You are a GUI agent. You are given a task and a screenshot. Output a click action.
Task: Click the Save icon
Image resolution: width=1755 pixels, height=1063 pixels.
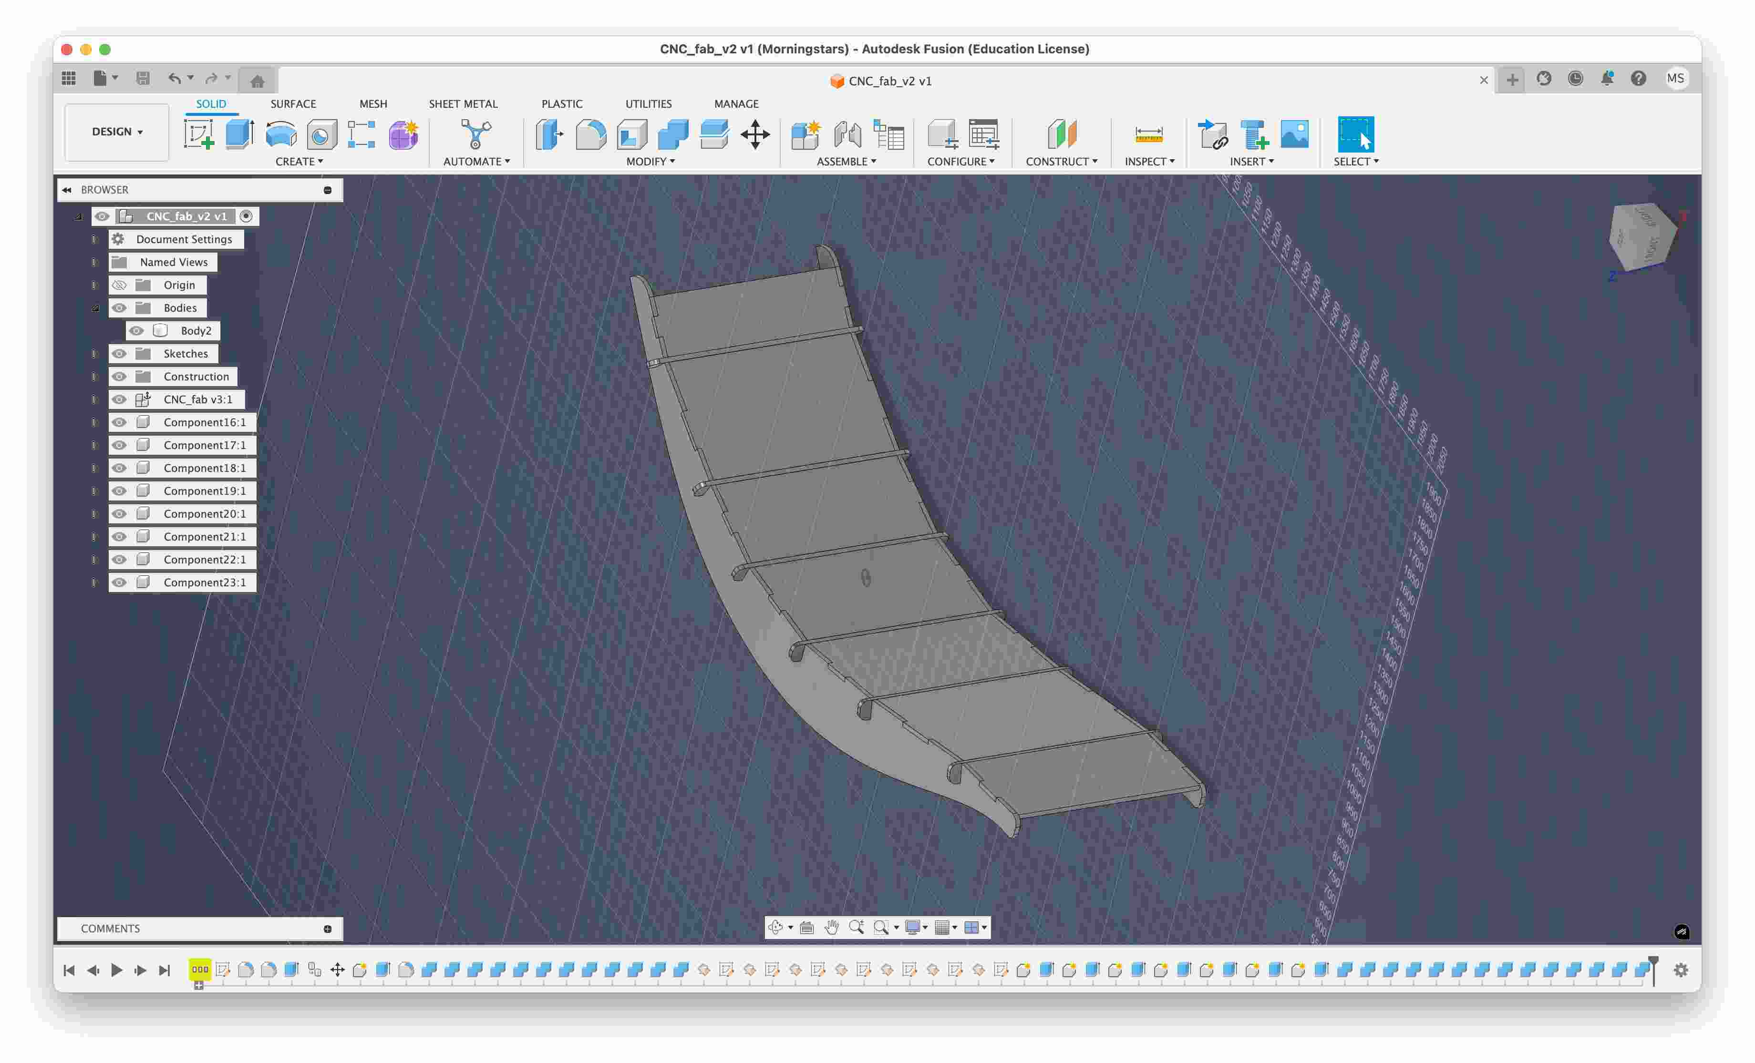[143, 78]
